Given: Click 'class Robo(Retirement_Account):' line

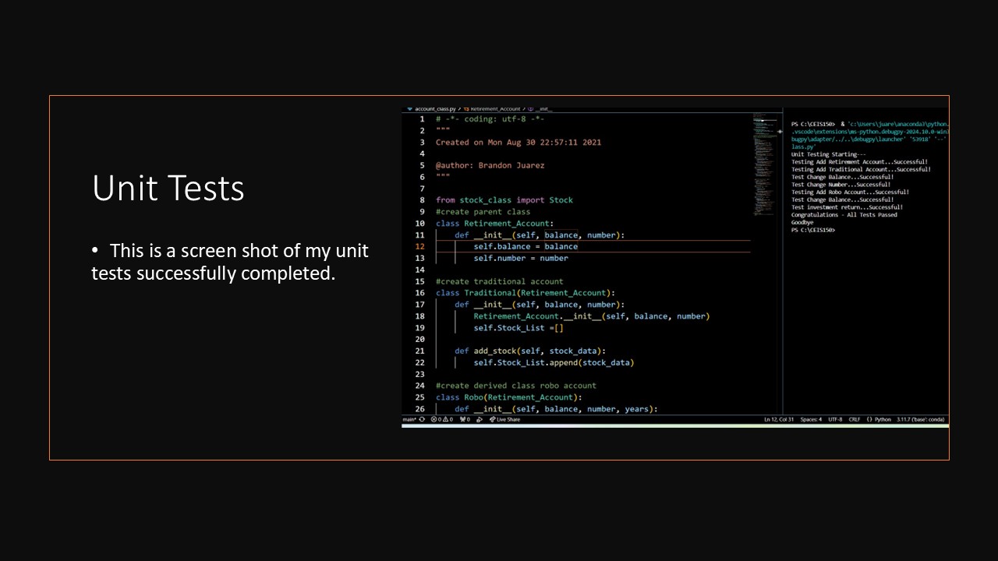Looking at the screenshot, I should tap(509, 397).
